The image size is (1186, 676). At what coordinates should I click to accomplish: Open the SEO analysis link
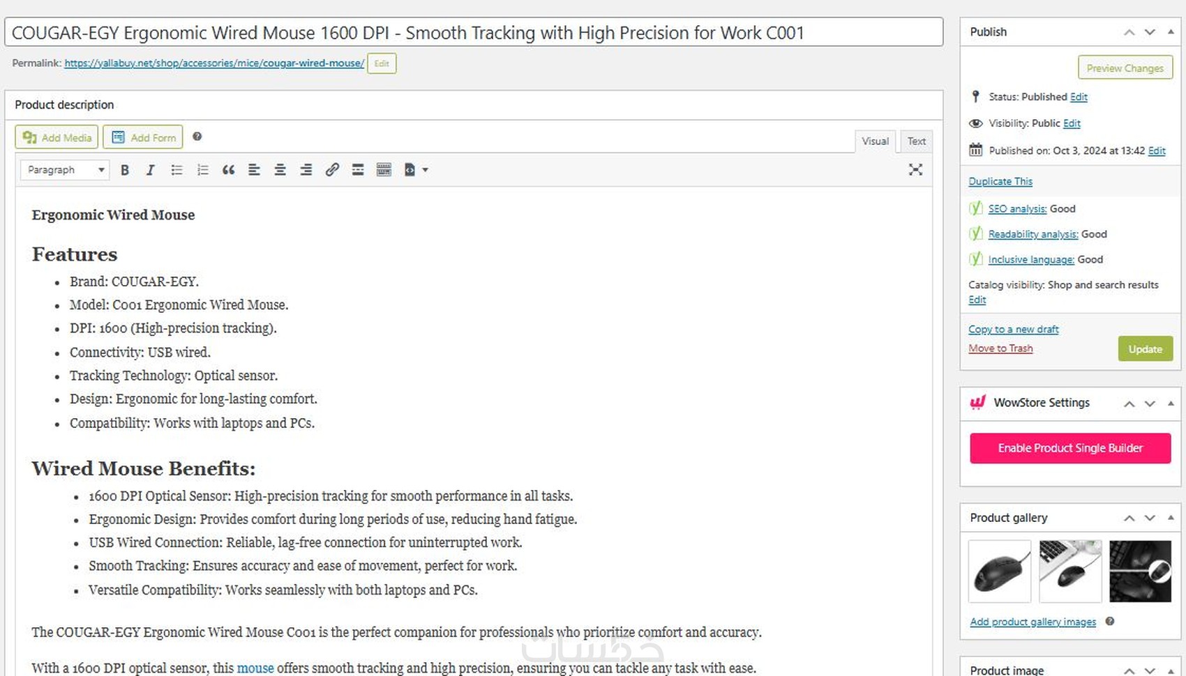coord(1017,208)
